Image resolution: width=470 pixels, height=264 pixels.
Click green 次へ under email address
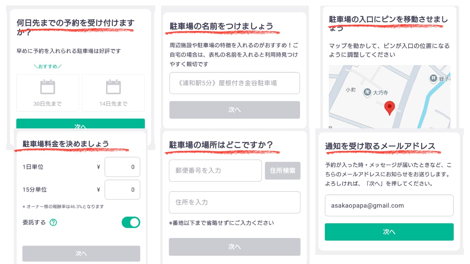[x=389, y=232]
